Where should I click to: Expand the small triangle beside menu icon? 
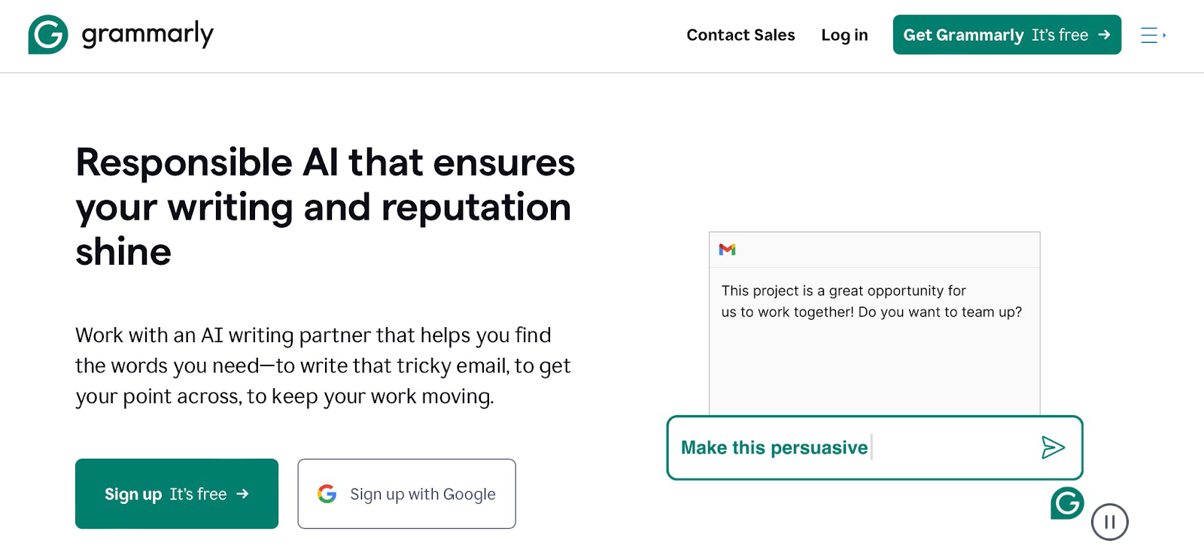click(1164, 35)
